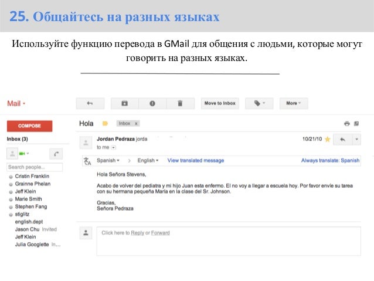Change the target language English dropdown

148,160
